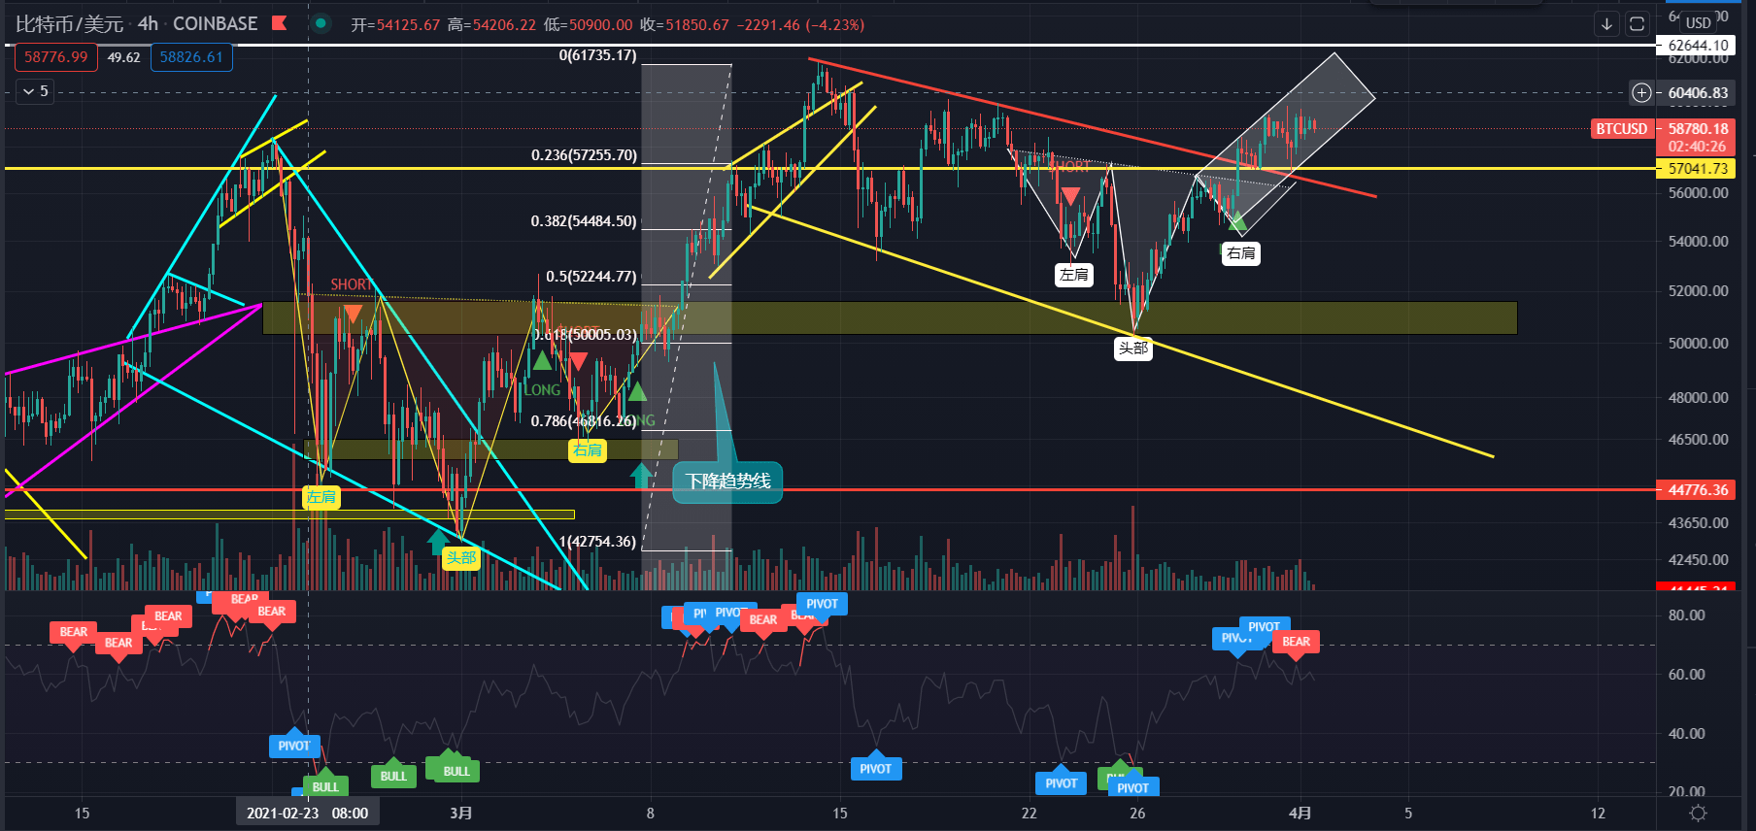Click the leftmost BEAR label in RSI pane
Image resolution: width=1756 pixels, height=831 pixels.
tap(74, 632)
